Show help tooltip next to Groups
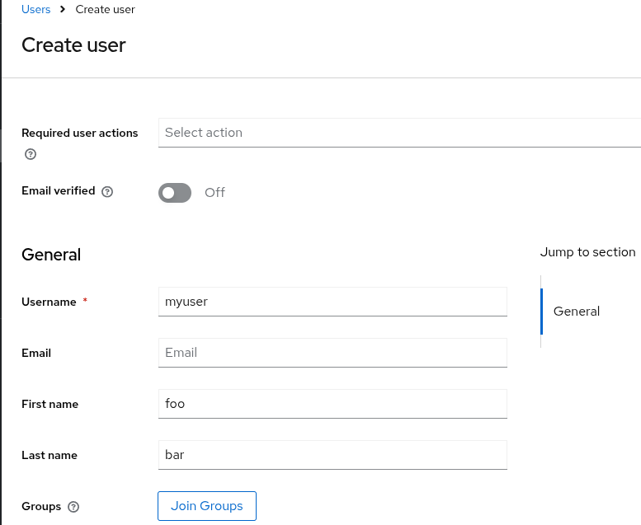The height and width of the screenshot is (525, 641). coord(73,507)
